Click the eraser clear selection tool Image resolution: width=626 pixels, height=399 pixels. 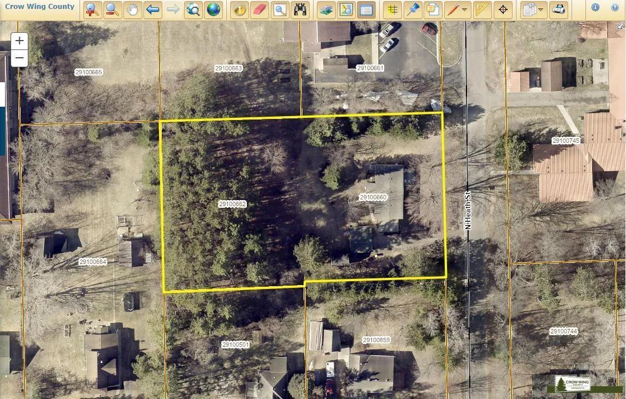click(x=260, y=9)
